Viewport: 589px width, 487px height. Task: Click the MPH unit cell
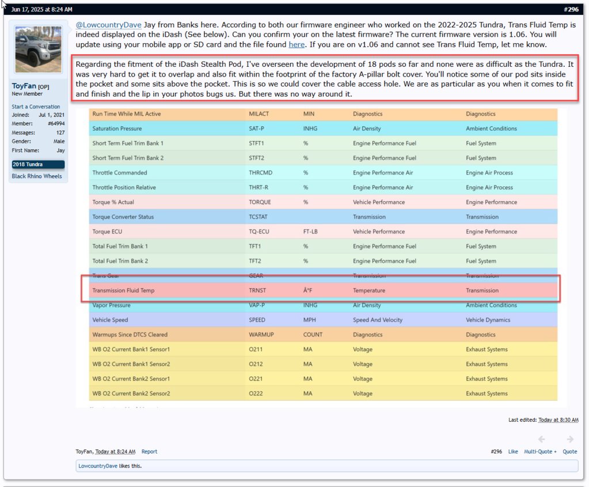(310, 320)
